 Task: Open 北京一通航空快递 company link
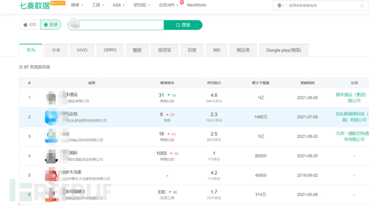pyautogui.click(x=352, y=137)
